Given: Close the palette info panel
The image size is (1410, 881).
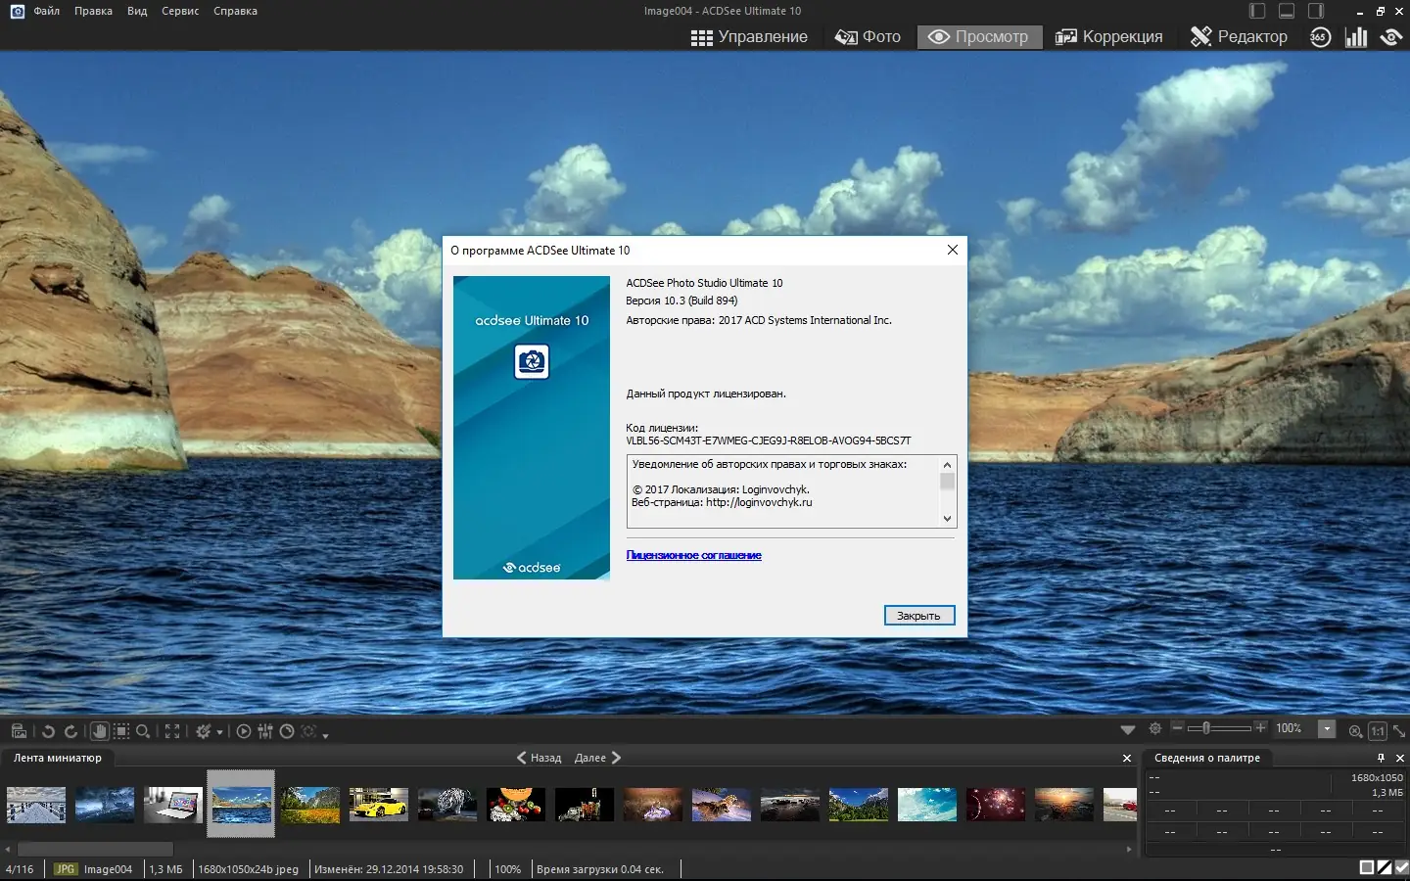Looking at the screenshot, I should pos(1400,758).
